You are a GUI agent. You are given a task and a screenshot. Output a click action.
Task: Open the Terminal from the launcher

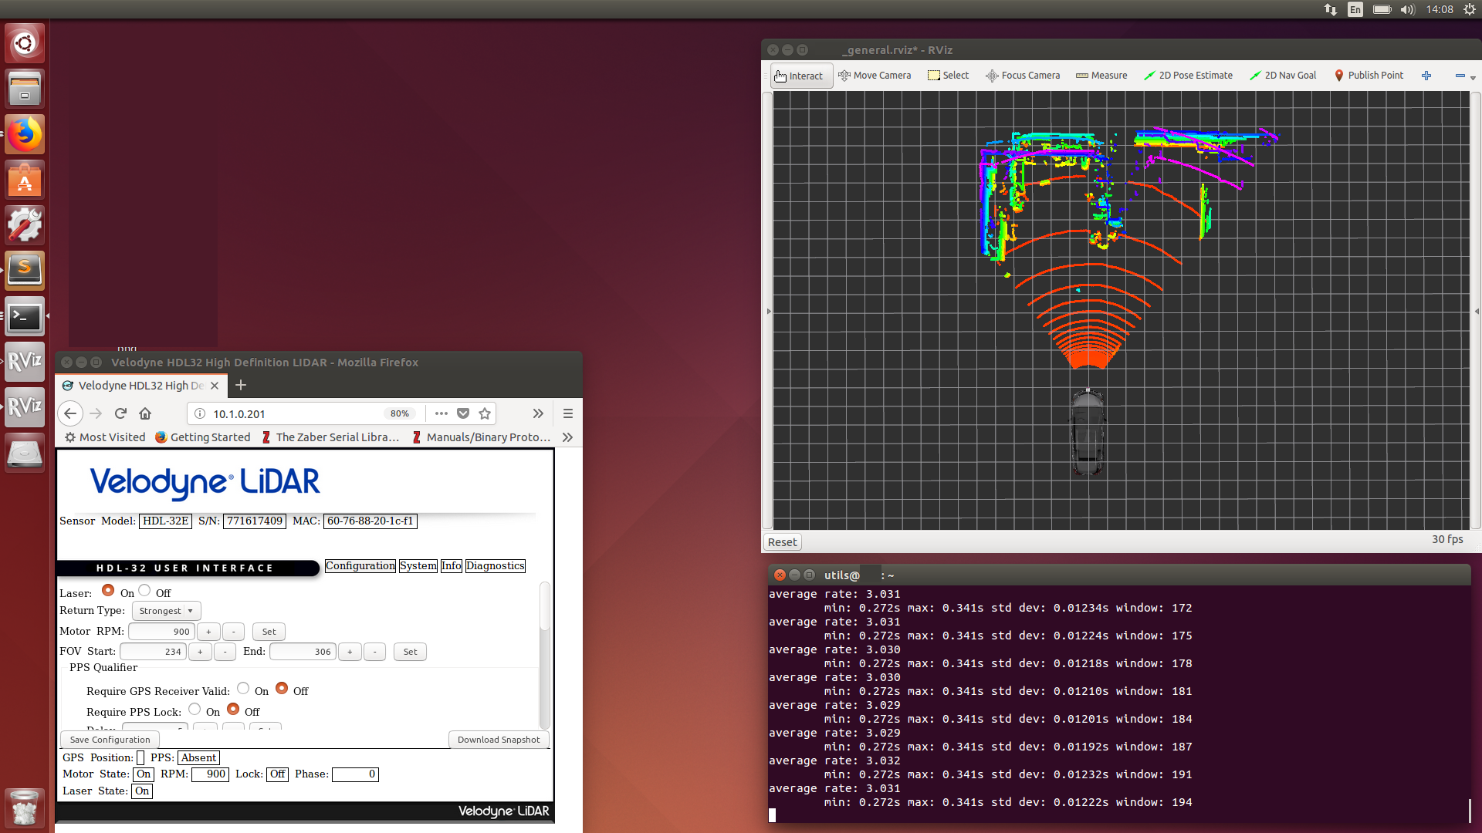(25, 316)
